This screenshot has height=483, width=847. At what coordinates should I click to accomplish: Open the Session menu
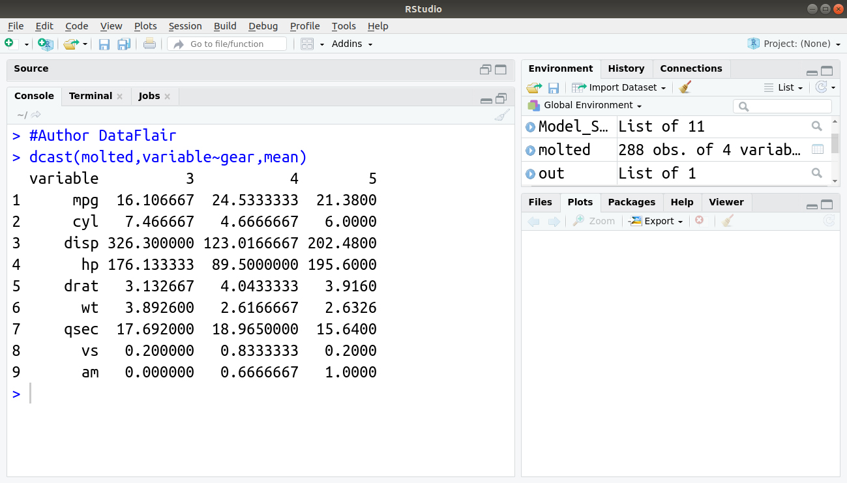coord(185,26)
